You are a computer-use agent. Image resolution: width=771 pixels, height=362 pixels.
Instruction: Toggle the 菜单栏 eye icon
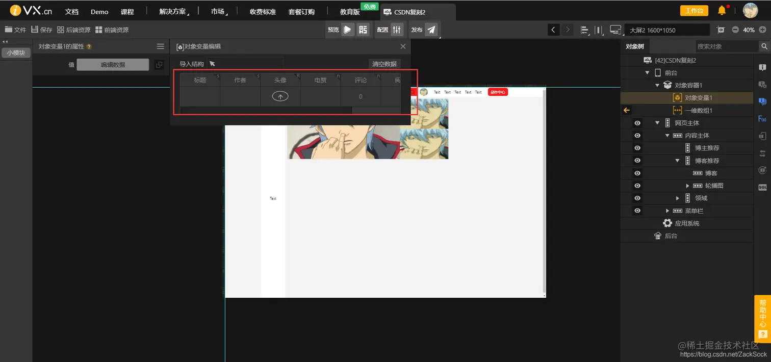pos(637,211)
